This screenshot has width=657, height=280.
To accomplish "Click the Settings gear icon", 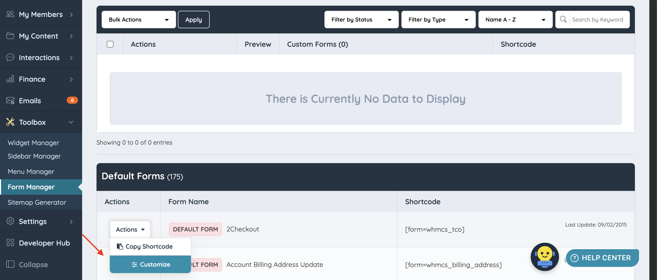I will (x=10, y=221).
